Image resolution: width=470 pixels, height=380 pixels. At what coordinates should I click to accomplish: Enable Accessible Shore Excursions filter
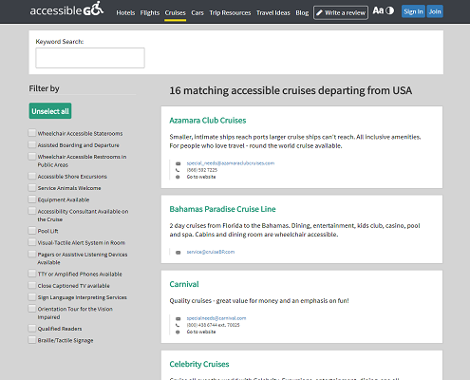click(x=32, y=176)
